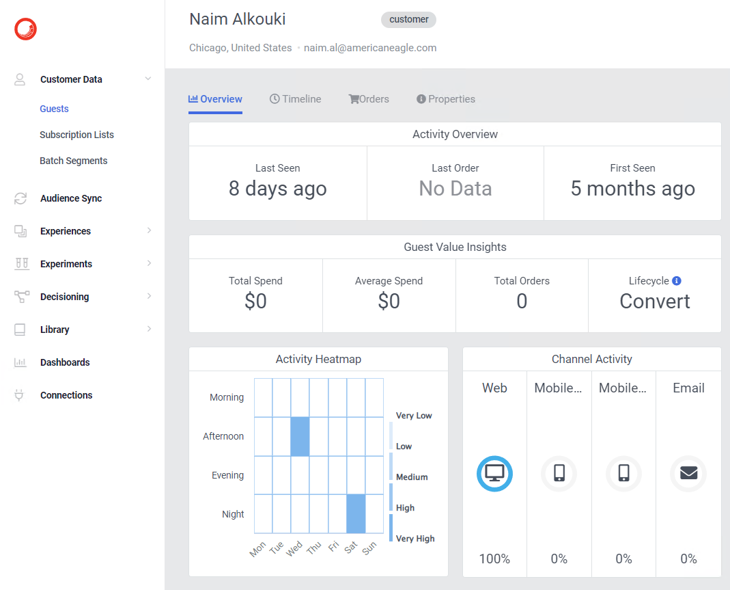Click the Email channel envelope icon
Screen dimensions: 730x590
click(x=688, y=474)
